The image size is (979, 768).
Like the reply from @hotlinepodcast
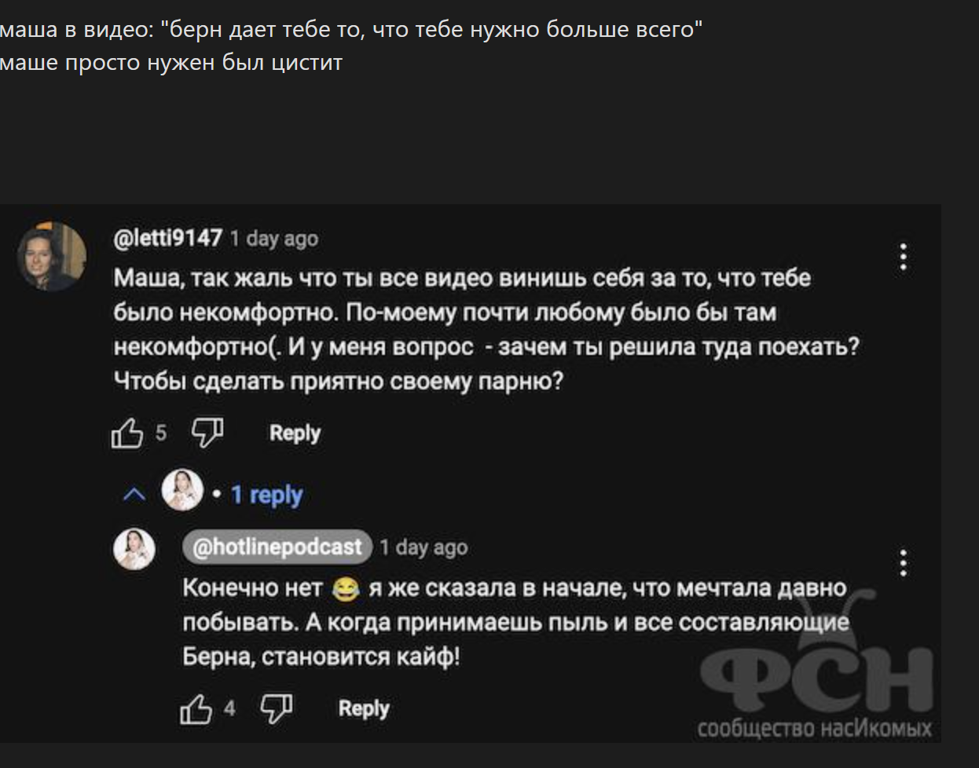pos(196,709)
